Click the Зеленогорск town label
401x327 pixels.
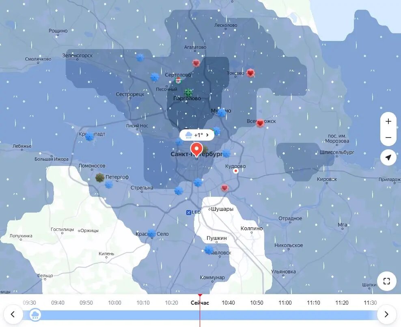[77, 56]
